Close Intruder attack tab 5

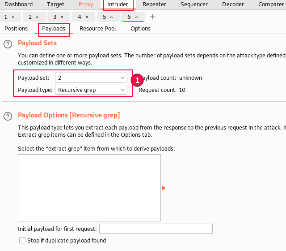pyautogui.click(x=111, y=17)
